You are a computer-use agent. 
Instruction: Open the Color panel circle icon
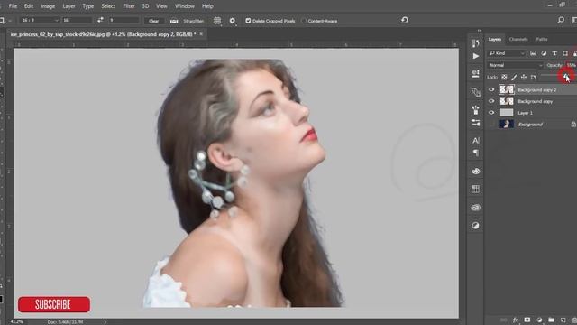click(475, 226)
